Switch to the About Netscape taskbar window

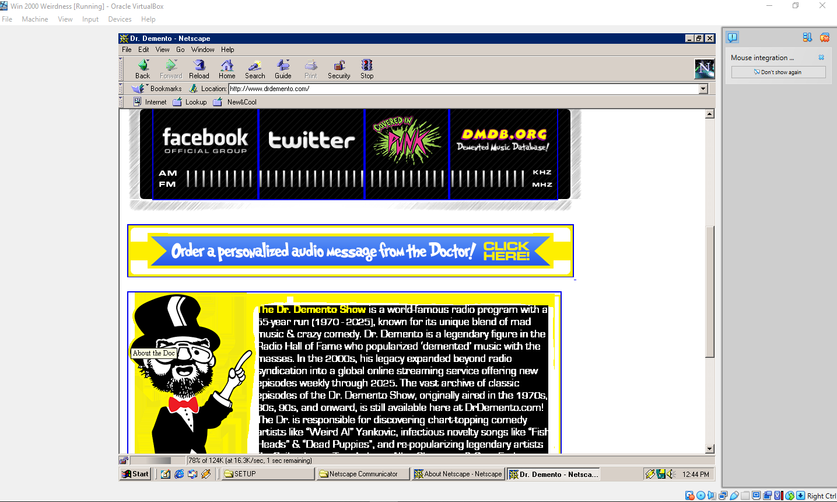tap(458, 474)
